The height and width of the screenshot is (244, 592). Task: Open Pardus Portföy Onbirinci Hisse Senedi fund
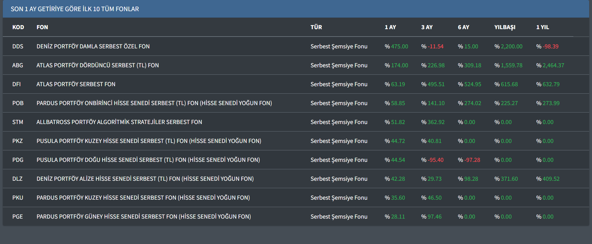154,103
